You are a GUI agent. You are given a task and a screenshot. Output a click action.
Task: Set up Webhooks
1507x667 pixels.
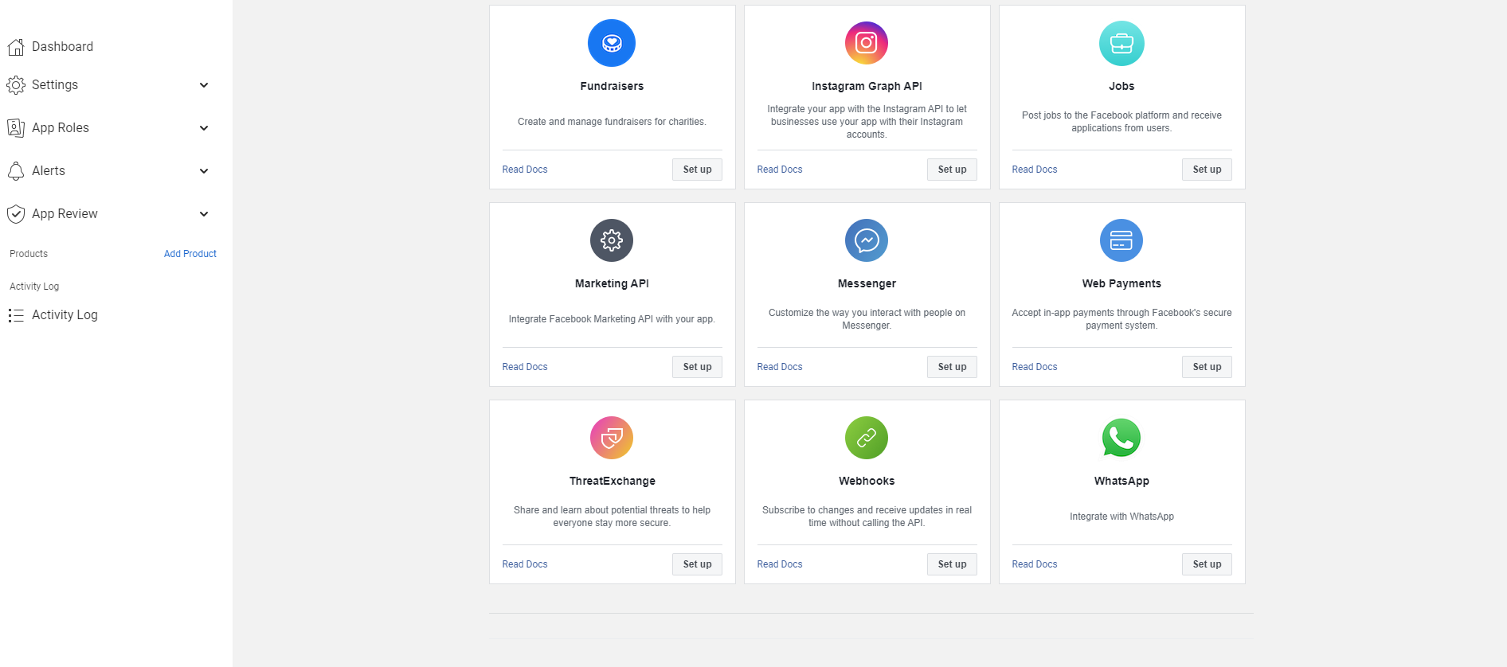click(952, 564)
